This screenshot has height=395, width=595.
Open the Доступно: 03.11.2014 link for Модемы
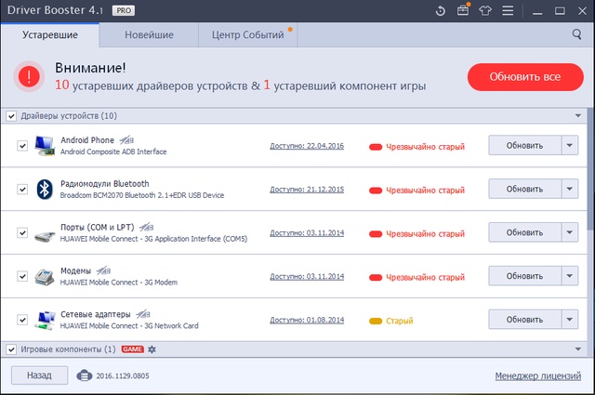pyautogui.click(x=307, y=276)
